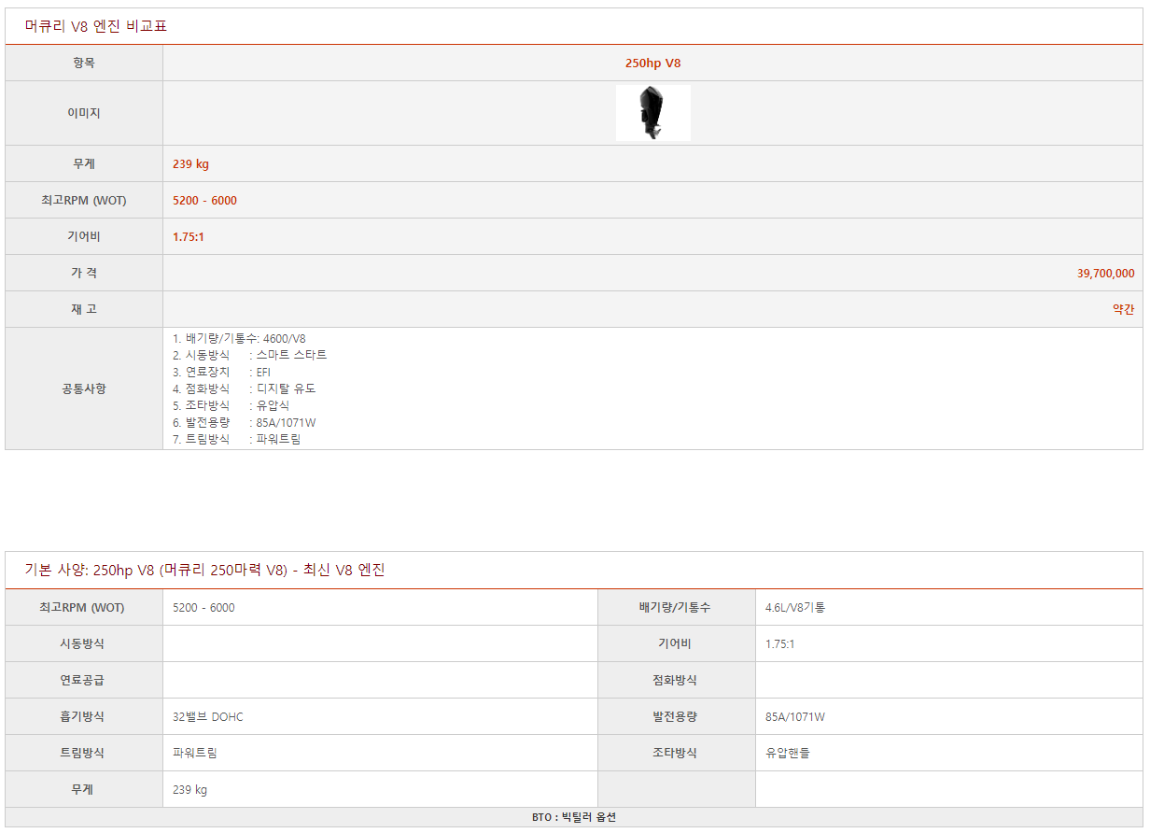Screen dimensions: 1150x833
Task: Click the 250hp V8 column header
Action: [x=652, y=64]
